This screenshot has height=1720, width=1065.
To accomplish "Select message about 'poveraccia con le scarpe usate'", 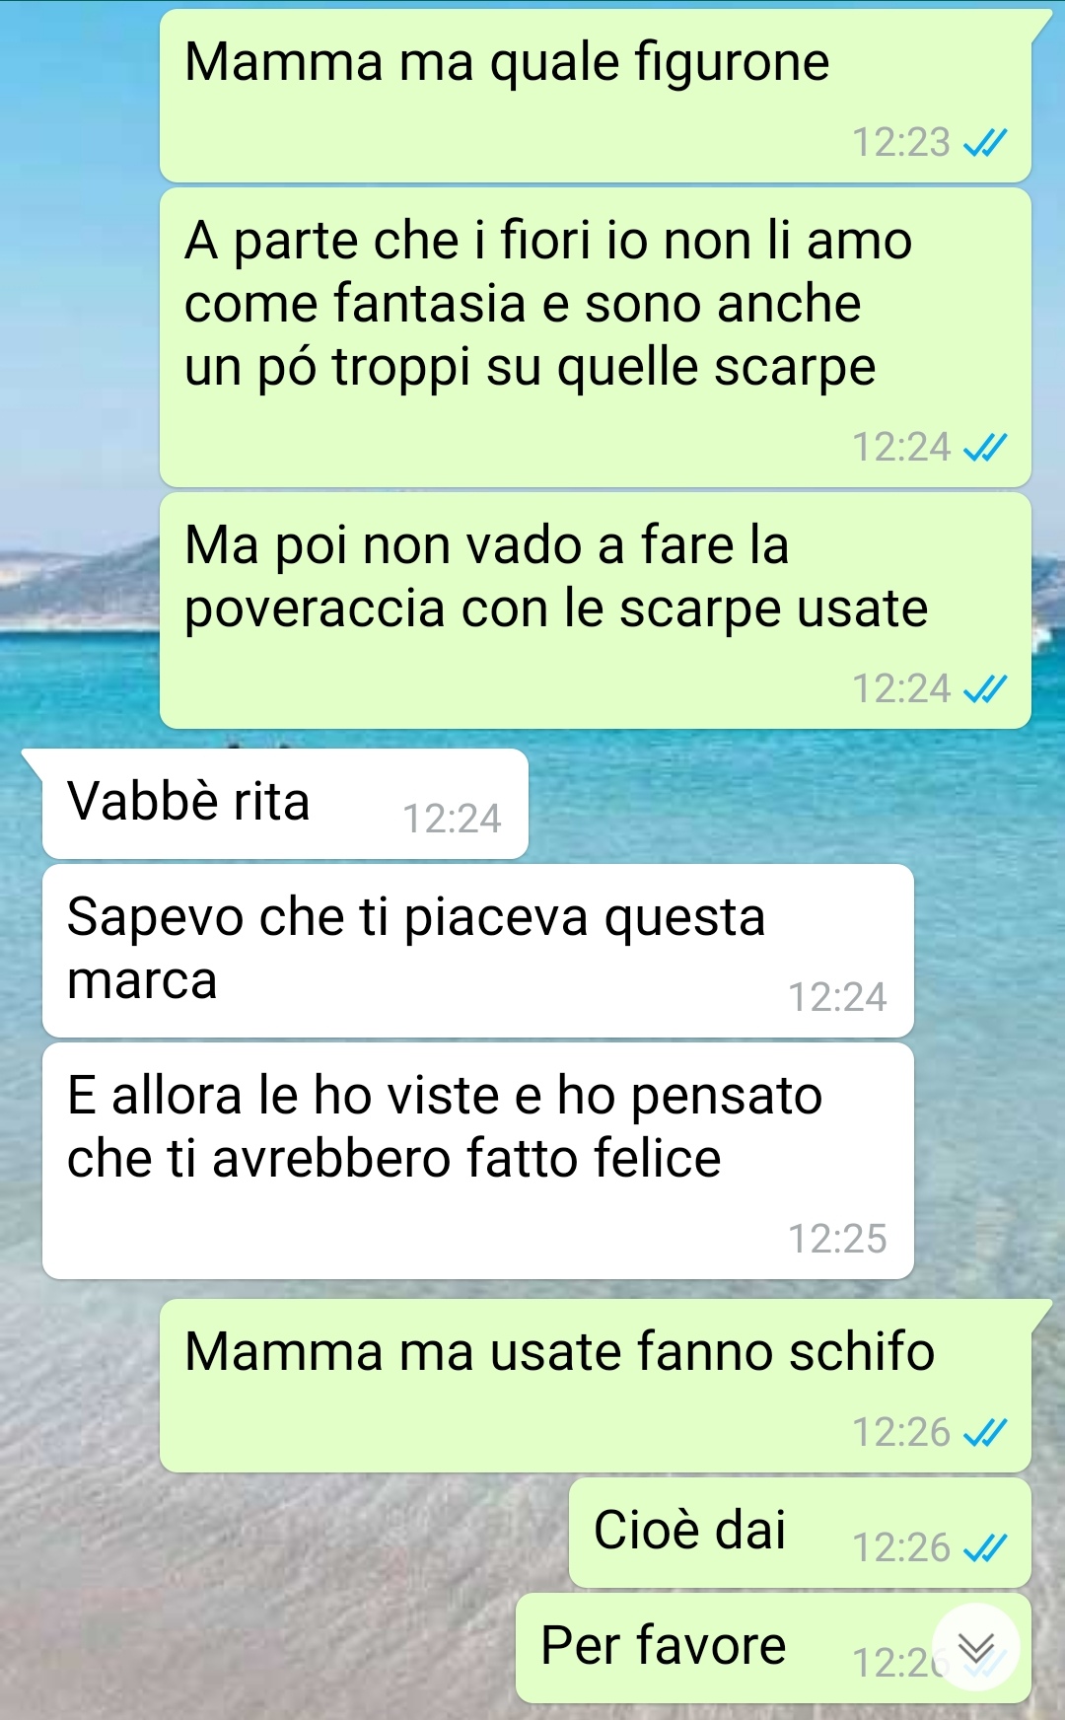I will pyautogui.click(x=596, y=610).
